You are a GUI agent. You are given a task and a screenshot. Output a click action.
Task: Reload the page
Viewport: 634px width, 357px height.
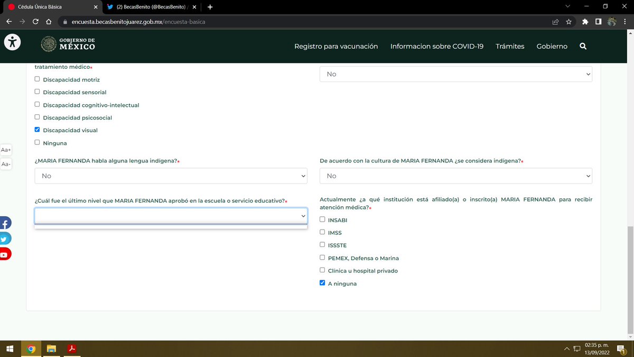pos(35,22)
